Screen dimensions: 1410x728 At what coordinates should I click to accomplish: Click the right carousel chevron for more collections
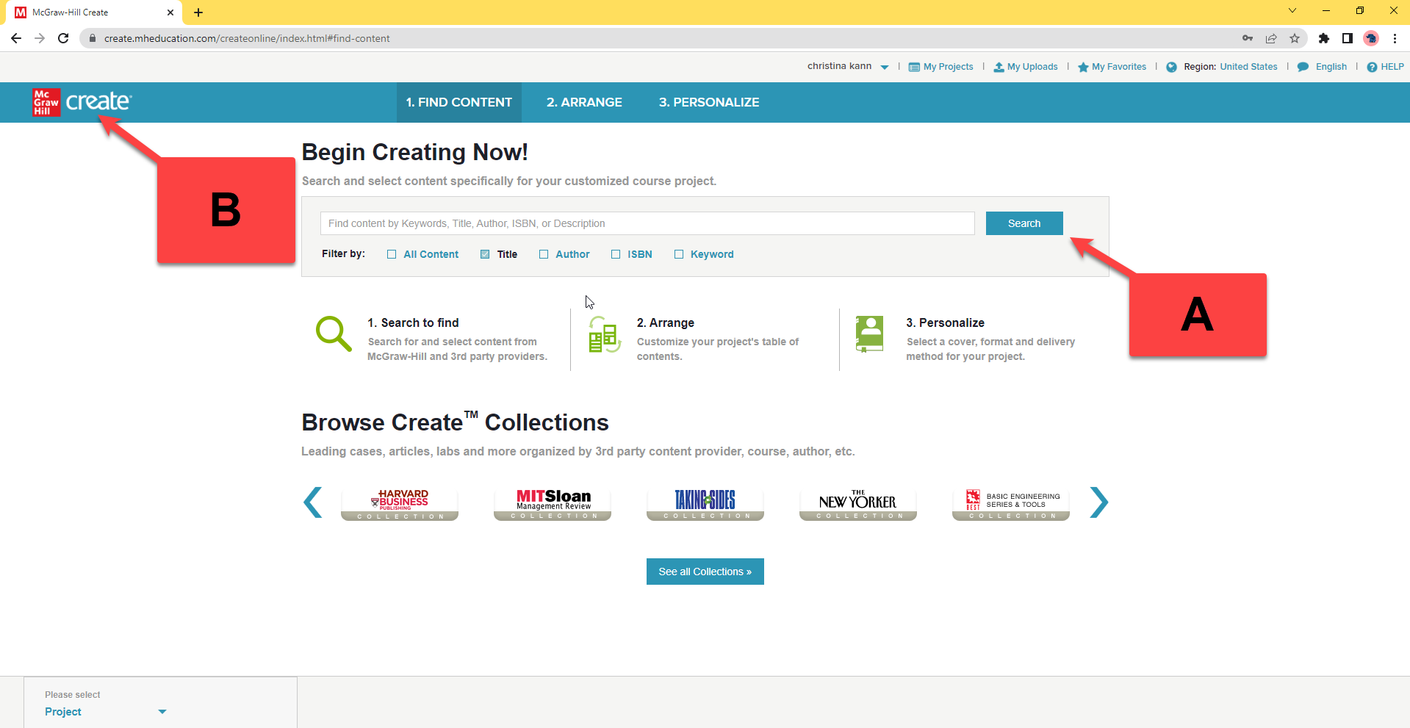click(x=1098, y=502)
